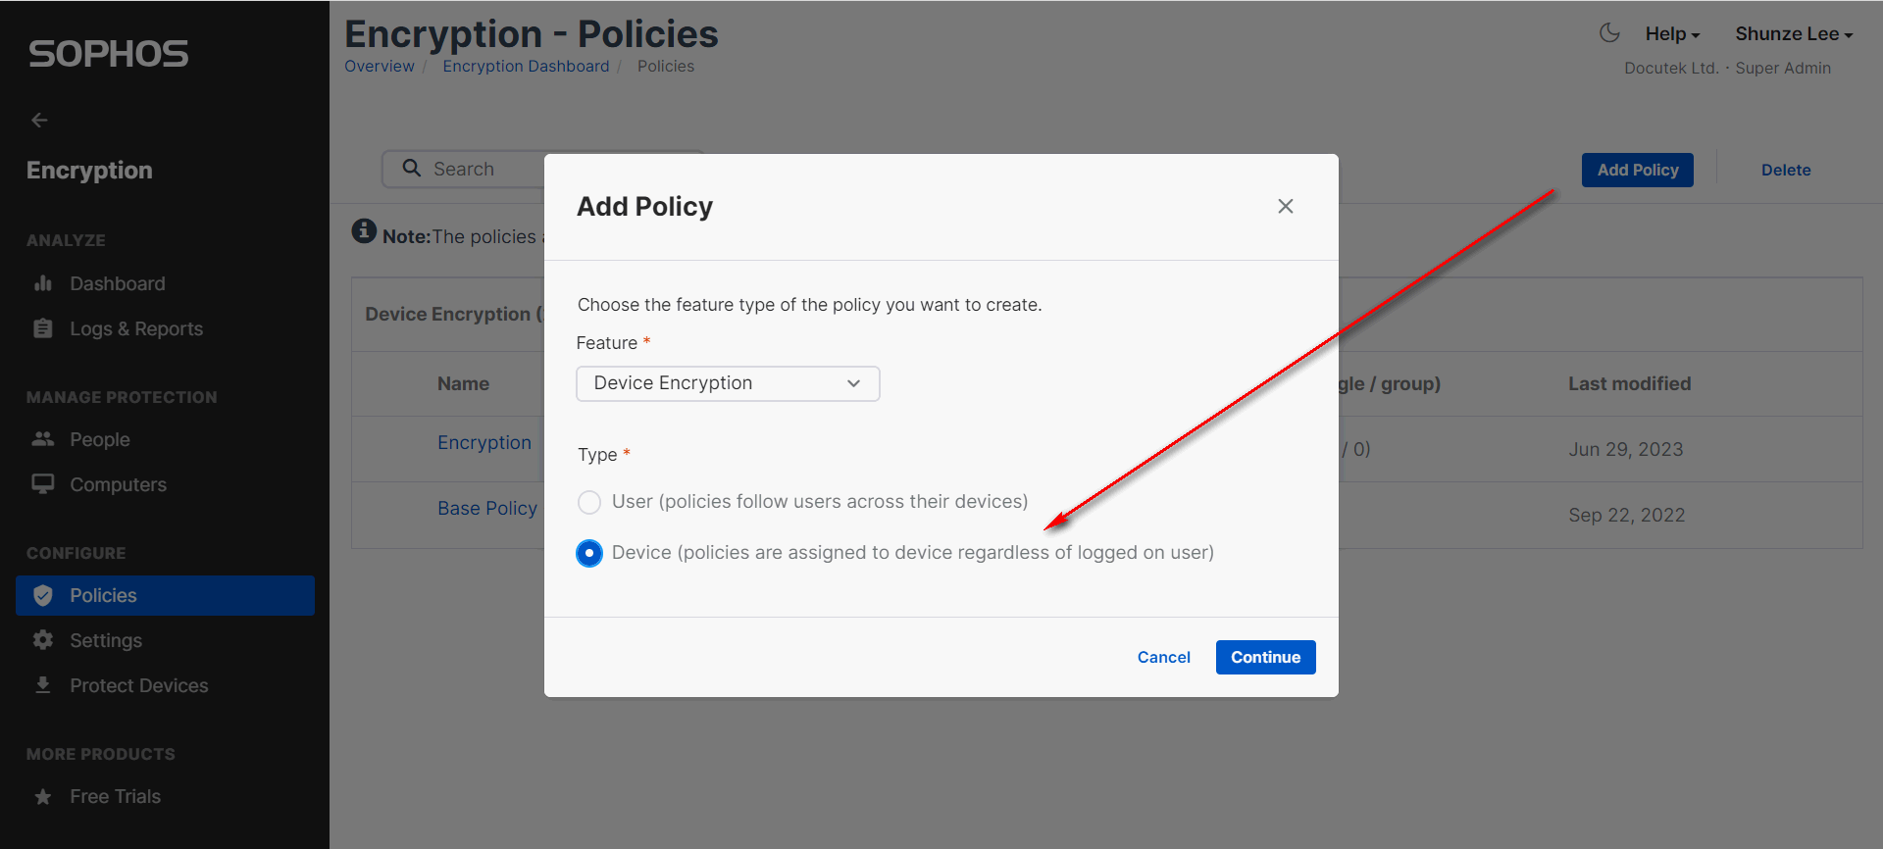The image size is (1883, 849).
Task: Open the Shunze Lee account menu
Action: point(1793,33)
